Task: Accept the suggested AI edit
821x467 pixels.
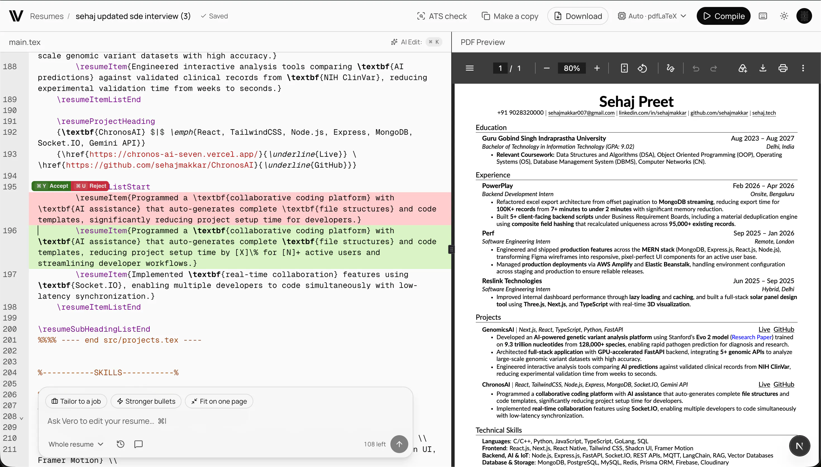Action: [51, 186]
